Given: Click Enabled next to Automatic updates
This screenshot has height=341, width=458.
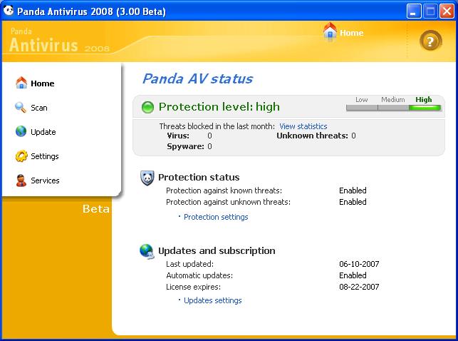Looking at the screenshot, I should pos(353,275).
